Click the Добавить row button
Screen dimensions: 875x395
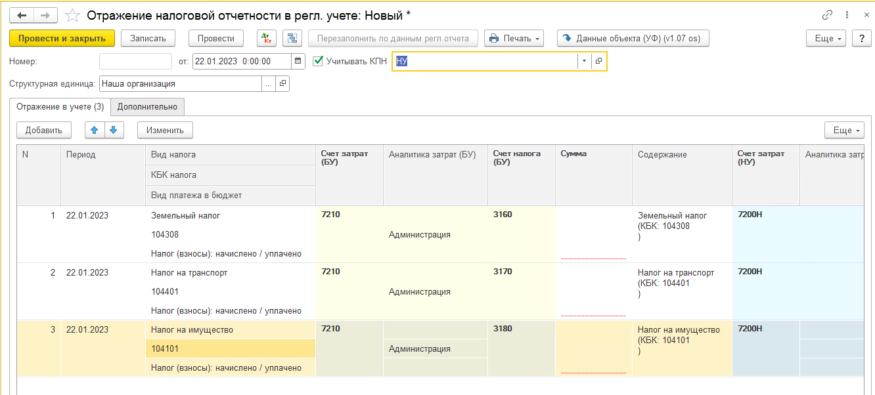point(43,130)
